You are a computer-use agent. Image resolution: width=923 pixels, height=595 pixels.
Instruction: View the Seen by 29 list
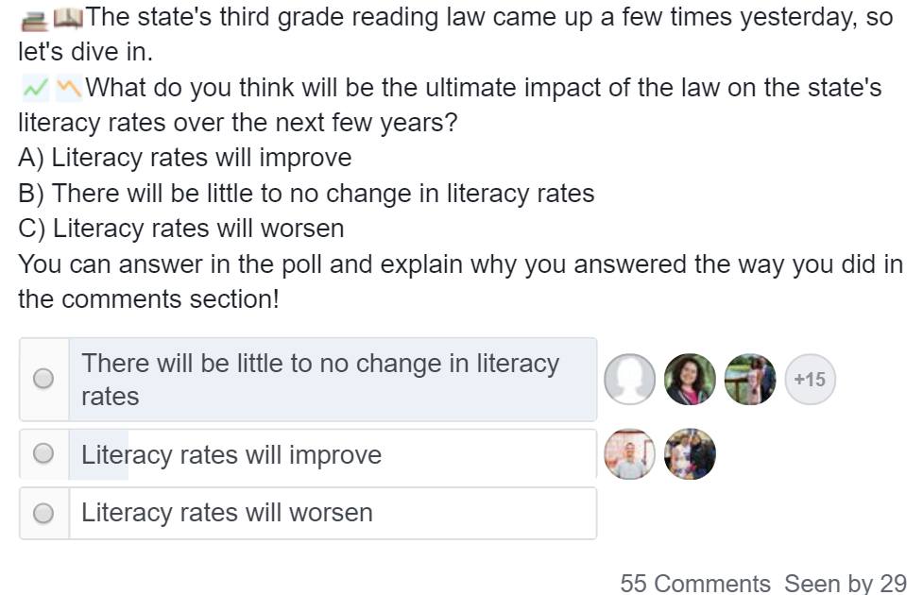point(846,584)
